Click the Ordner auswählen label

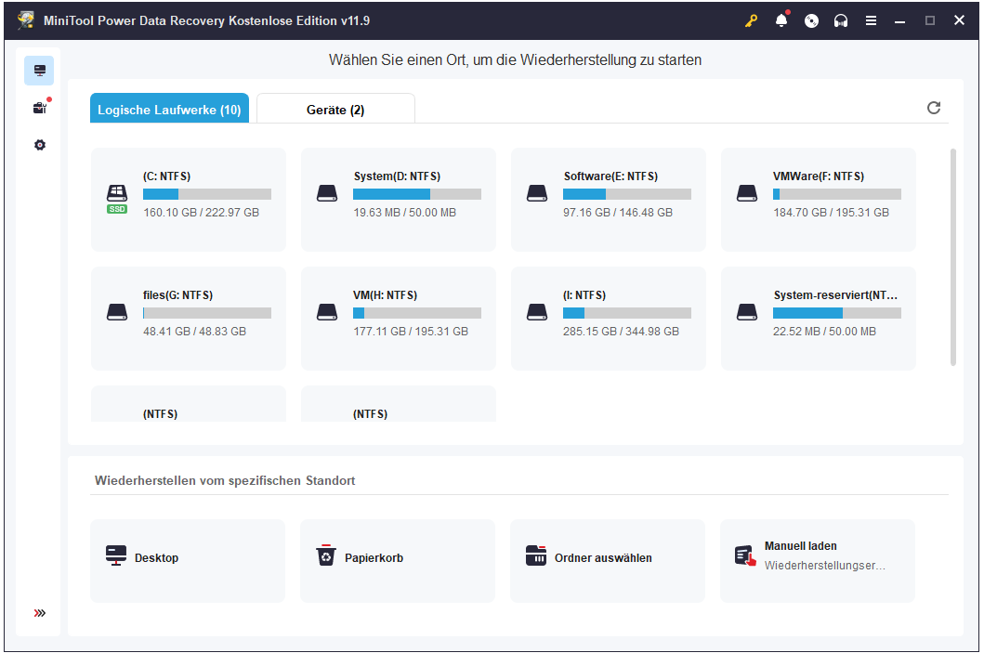[603, 557]
